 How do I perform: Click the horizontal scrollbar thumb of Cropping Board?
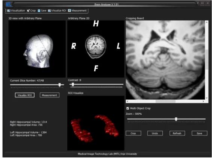click(165, 101)
